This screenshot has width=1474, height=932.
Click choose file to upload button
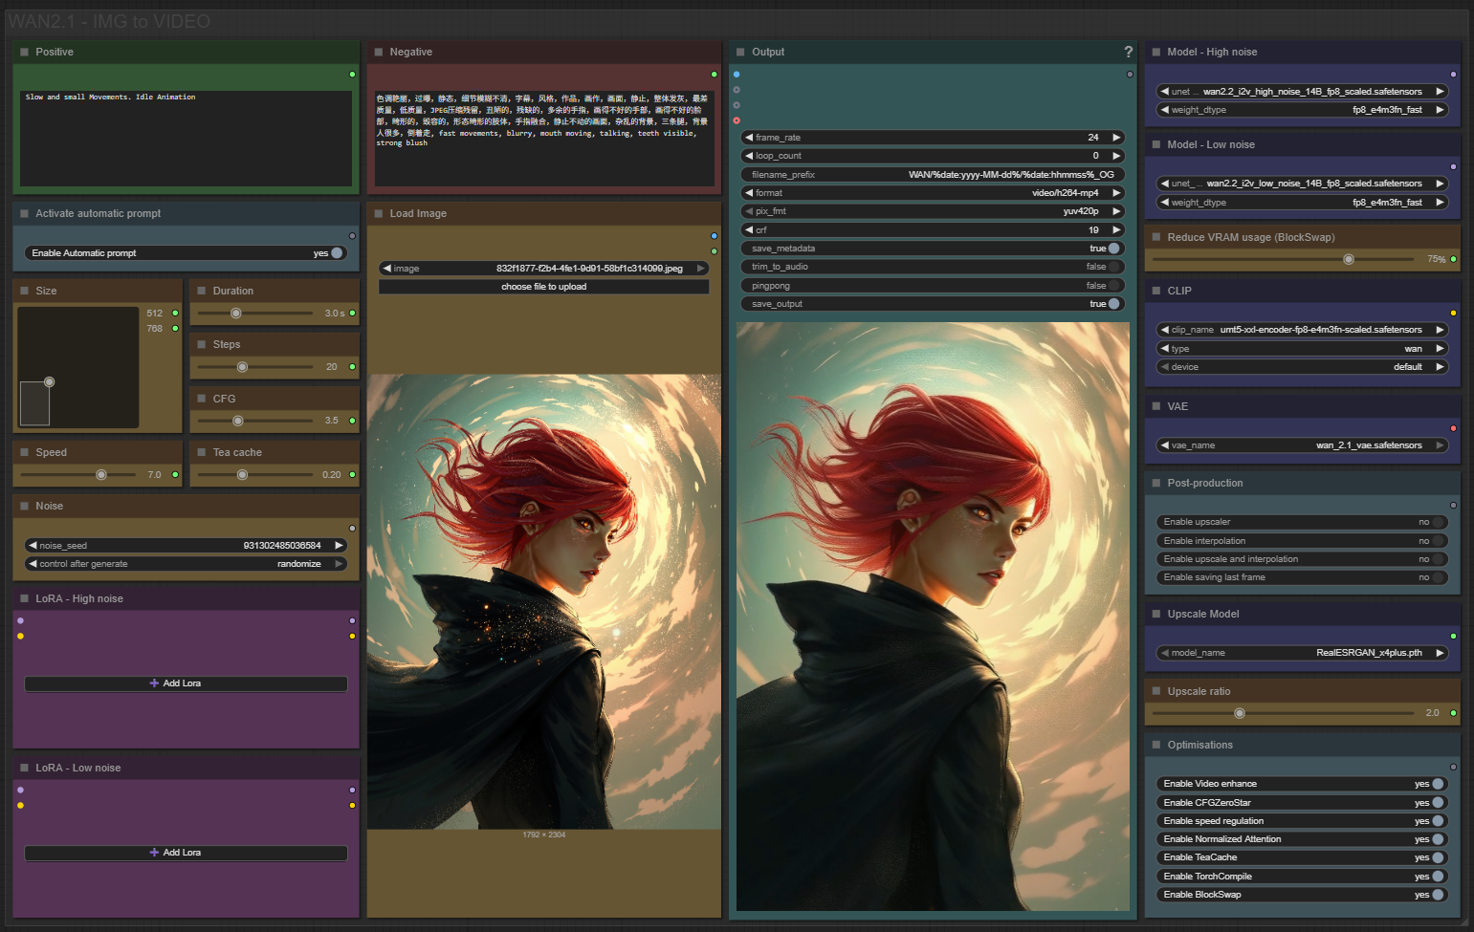(543, 287)
